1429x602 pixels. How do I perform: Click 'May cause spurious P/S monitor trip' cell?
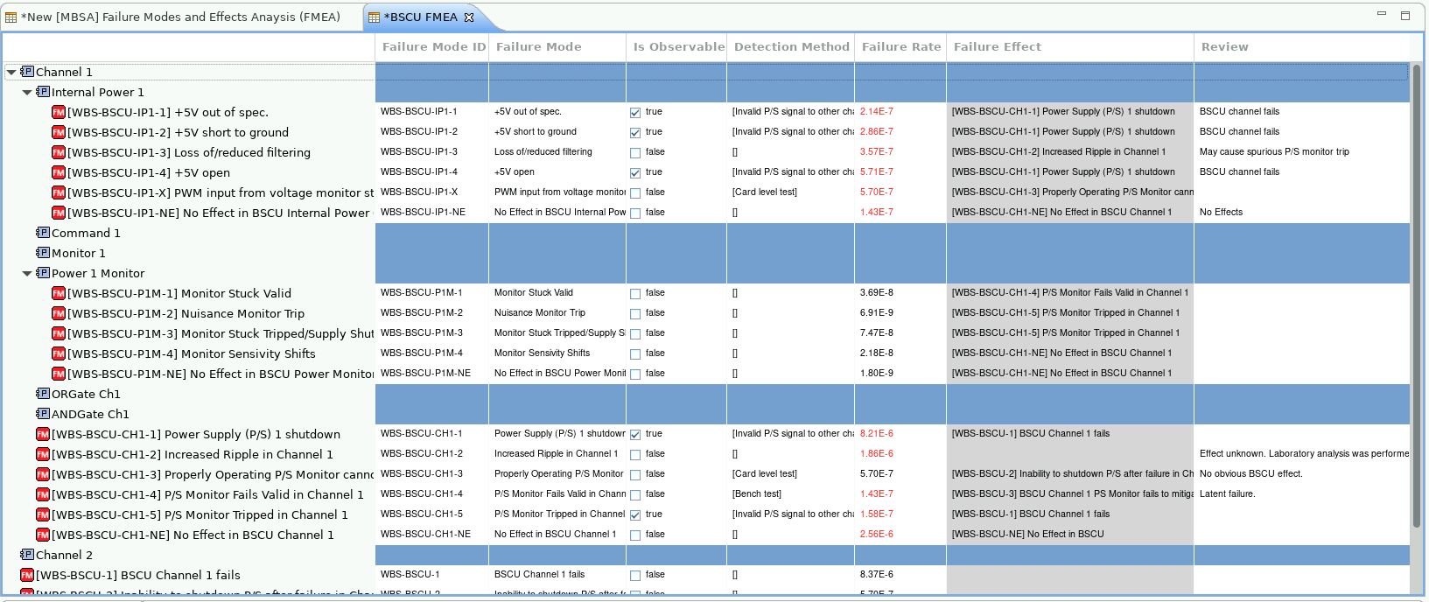coord(1302,152)
